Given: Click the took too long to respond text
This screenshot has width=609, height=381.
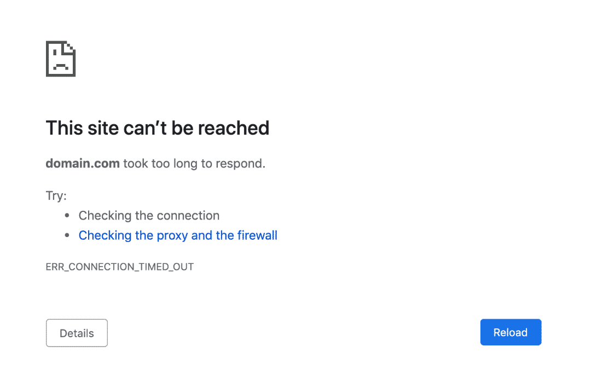Looking at the screenshot, I should click(194, 164).
